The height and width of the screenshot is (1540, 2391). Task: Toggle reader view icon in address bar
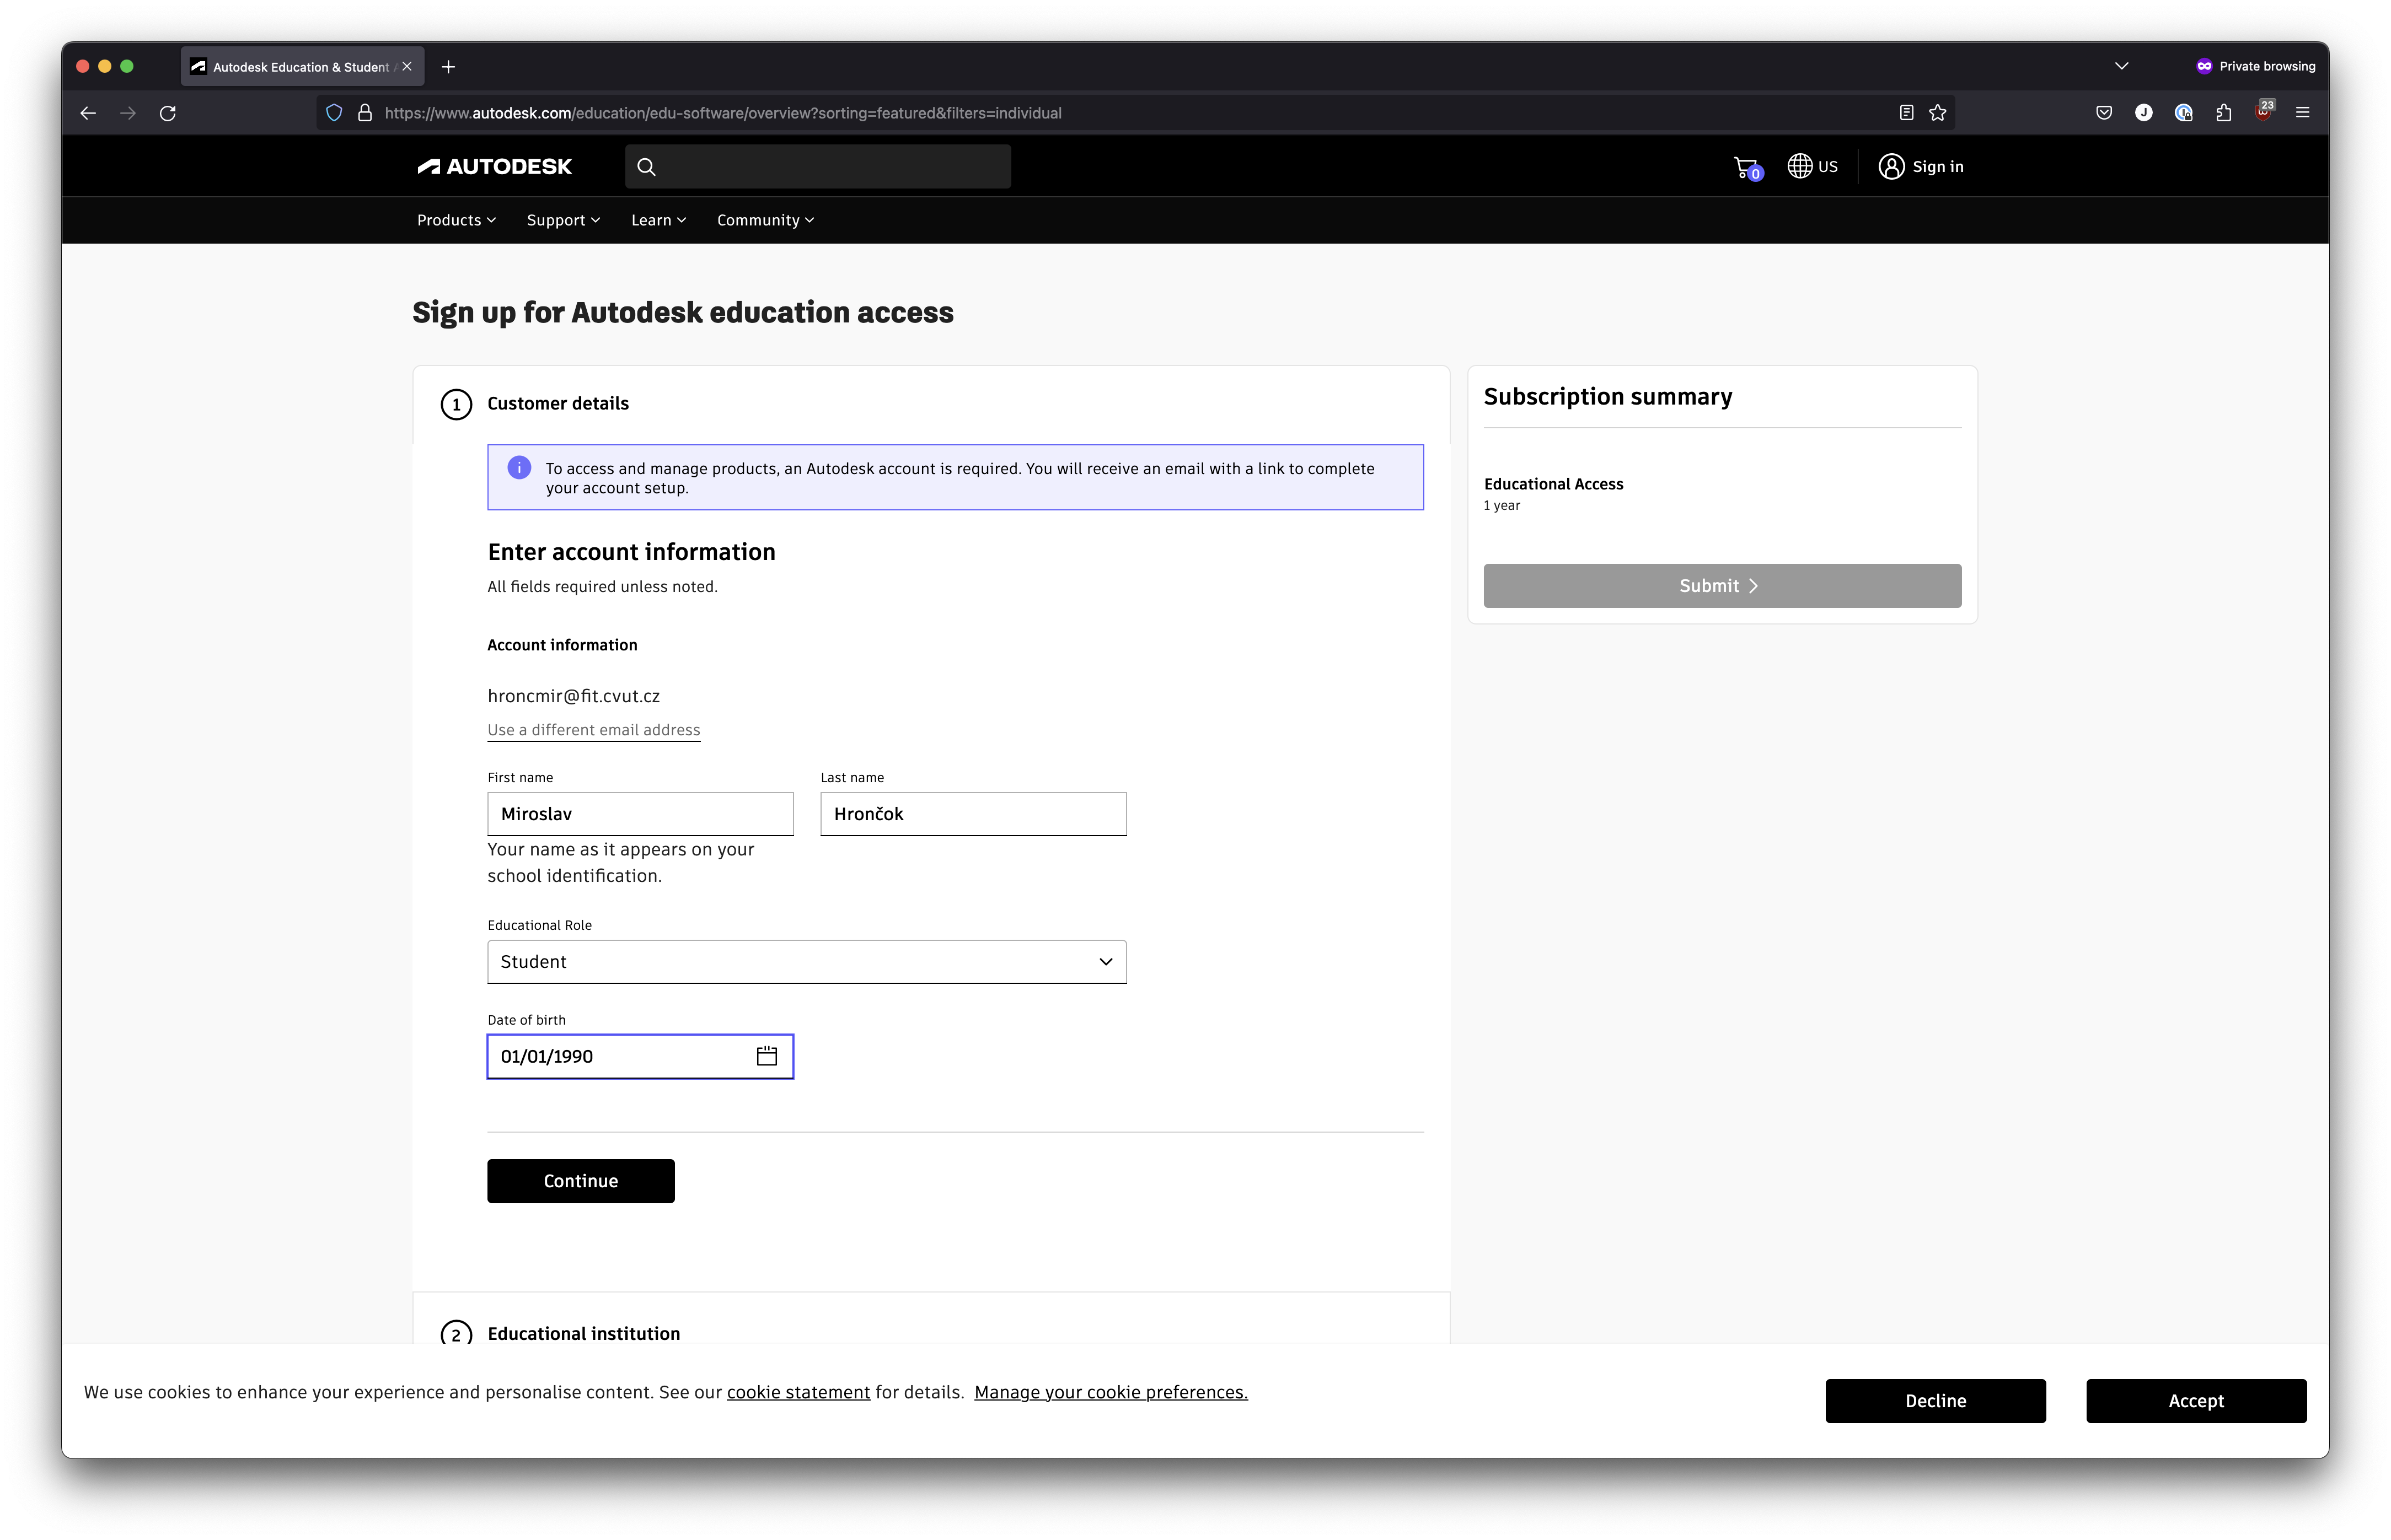pos(1906,113)
